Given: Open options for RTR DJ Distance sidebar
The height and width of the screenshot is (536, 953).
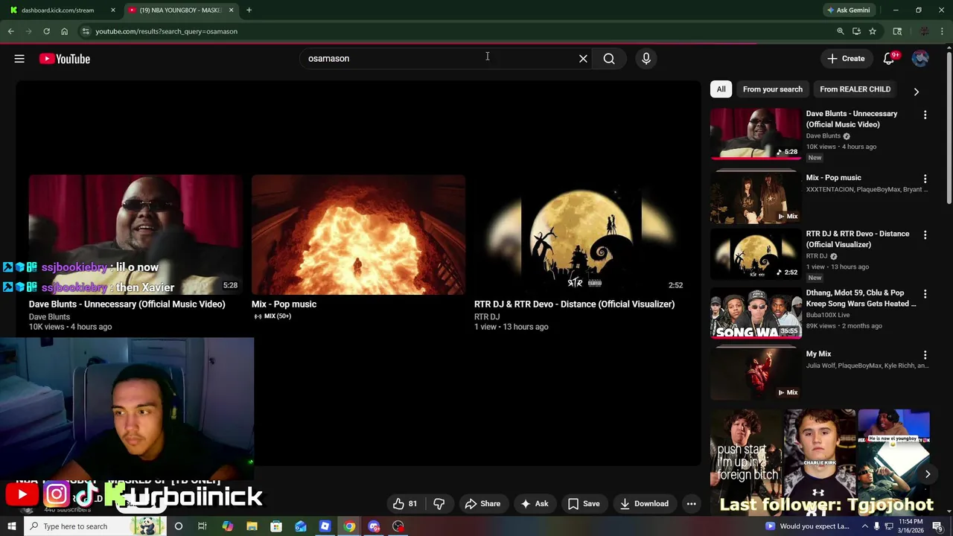Looking at the screenshot, I should click(x=925, y=235).
